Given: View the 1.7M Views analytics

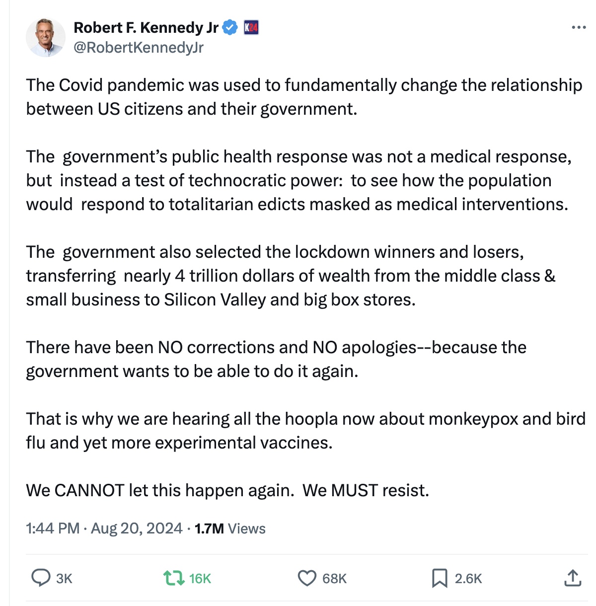Looking at the screenshot, I should click(x=230, y=528).
